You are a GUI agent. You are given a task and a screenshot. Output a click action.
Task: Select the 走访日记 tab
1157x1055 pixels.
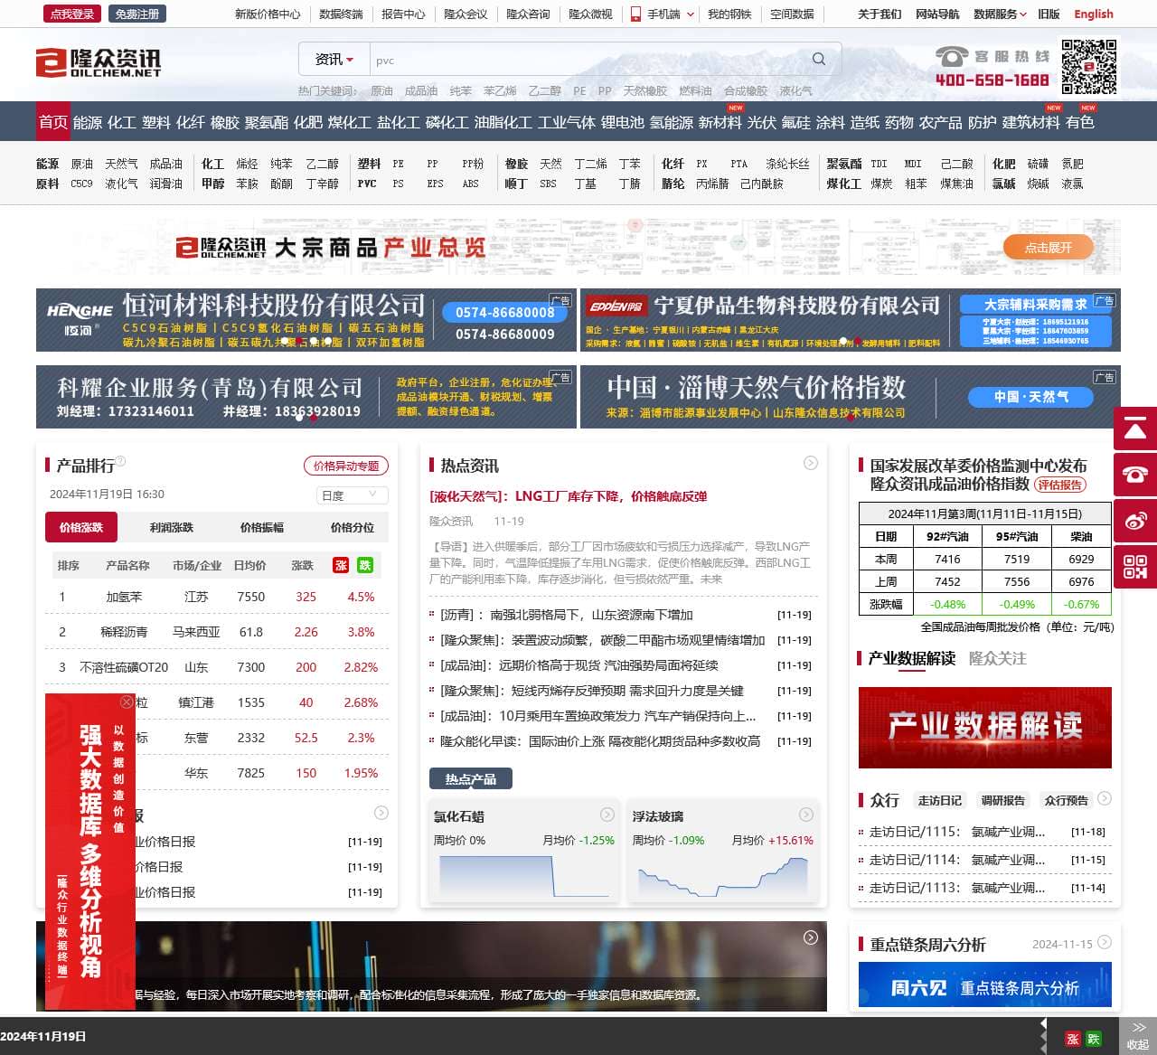tap(940, 800)
